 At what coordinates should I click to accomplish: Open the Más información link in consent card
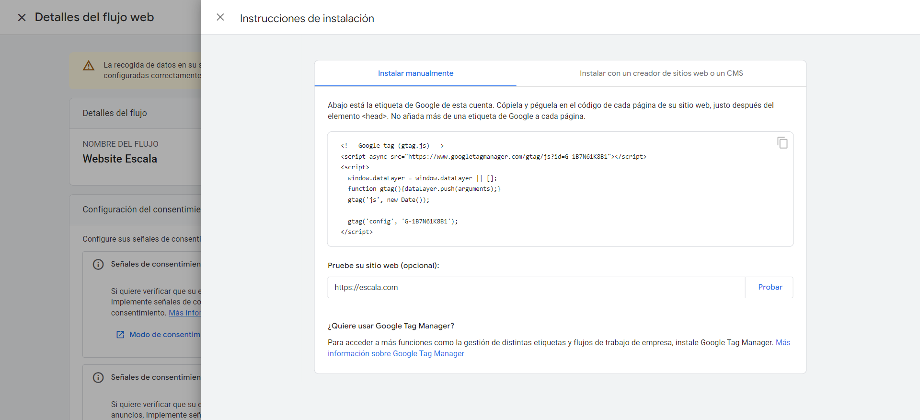[x=185, y=313]
